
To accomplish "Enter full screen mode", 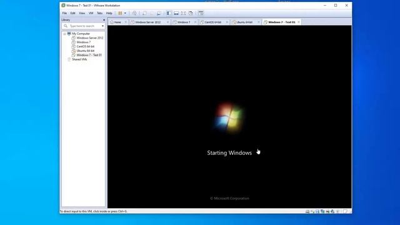I will pos(183,13).
